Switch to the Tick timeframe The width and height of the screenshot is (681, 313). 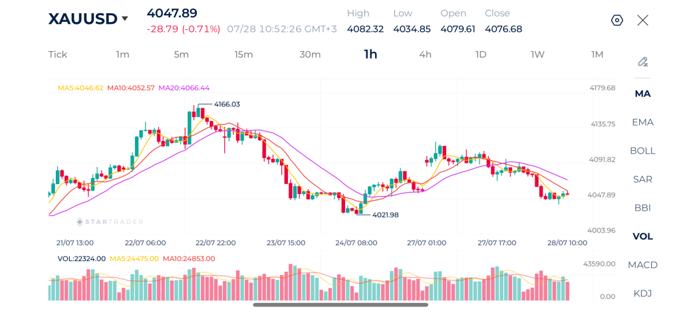58,54
